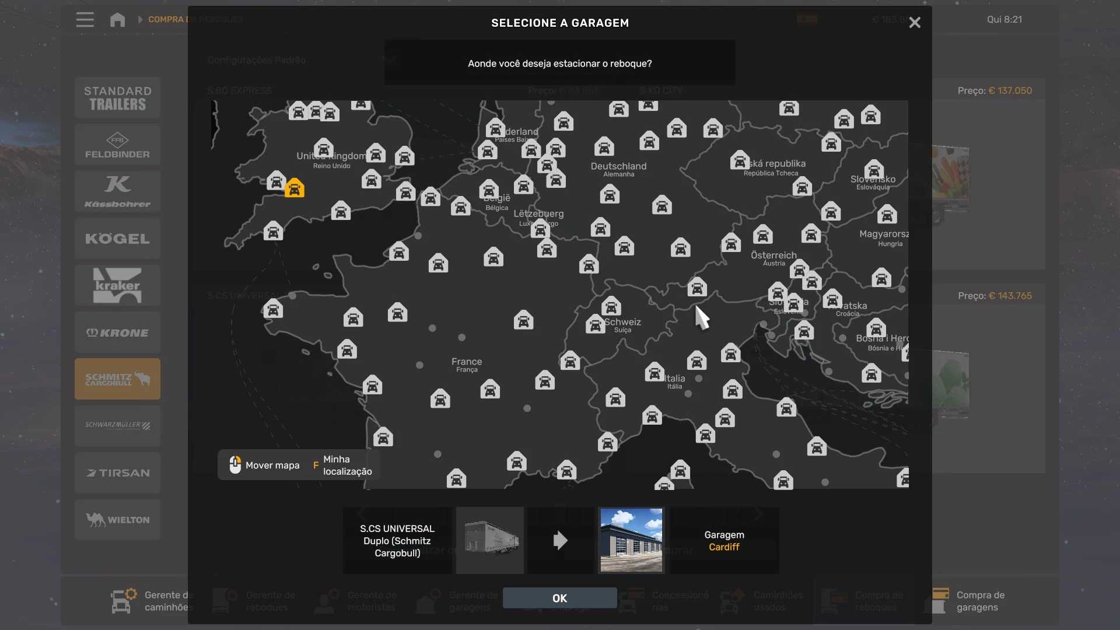The width and height of the screenshot is (1120, 630).
Task: Click the home icon in the breadcrumb
Action: [117, 20]
